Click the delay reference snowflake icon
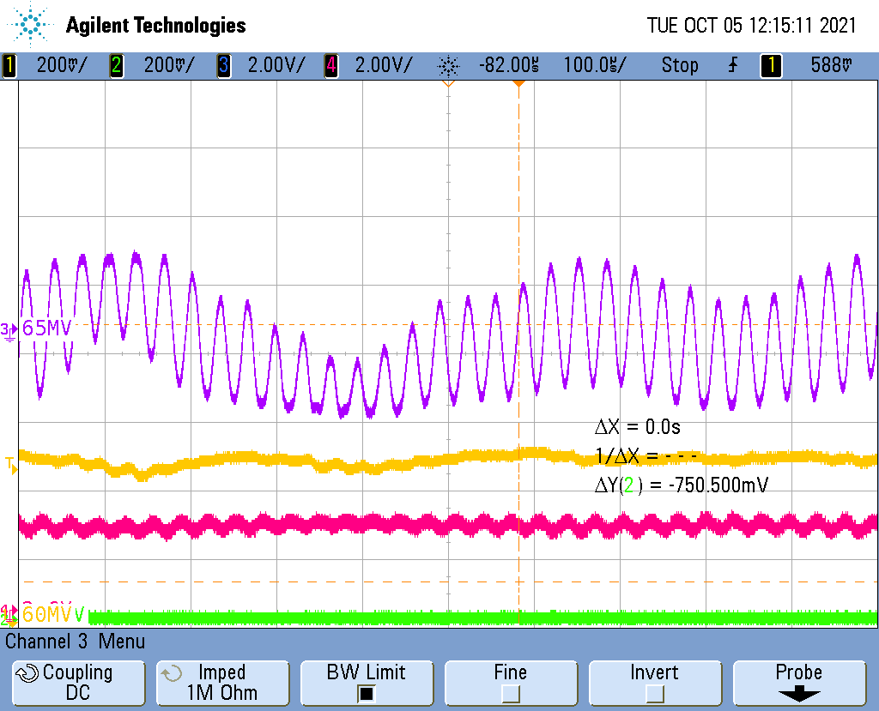Screen dimensions: 879x711 coord(448,66)
